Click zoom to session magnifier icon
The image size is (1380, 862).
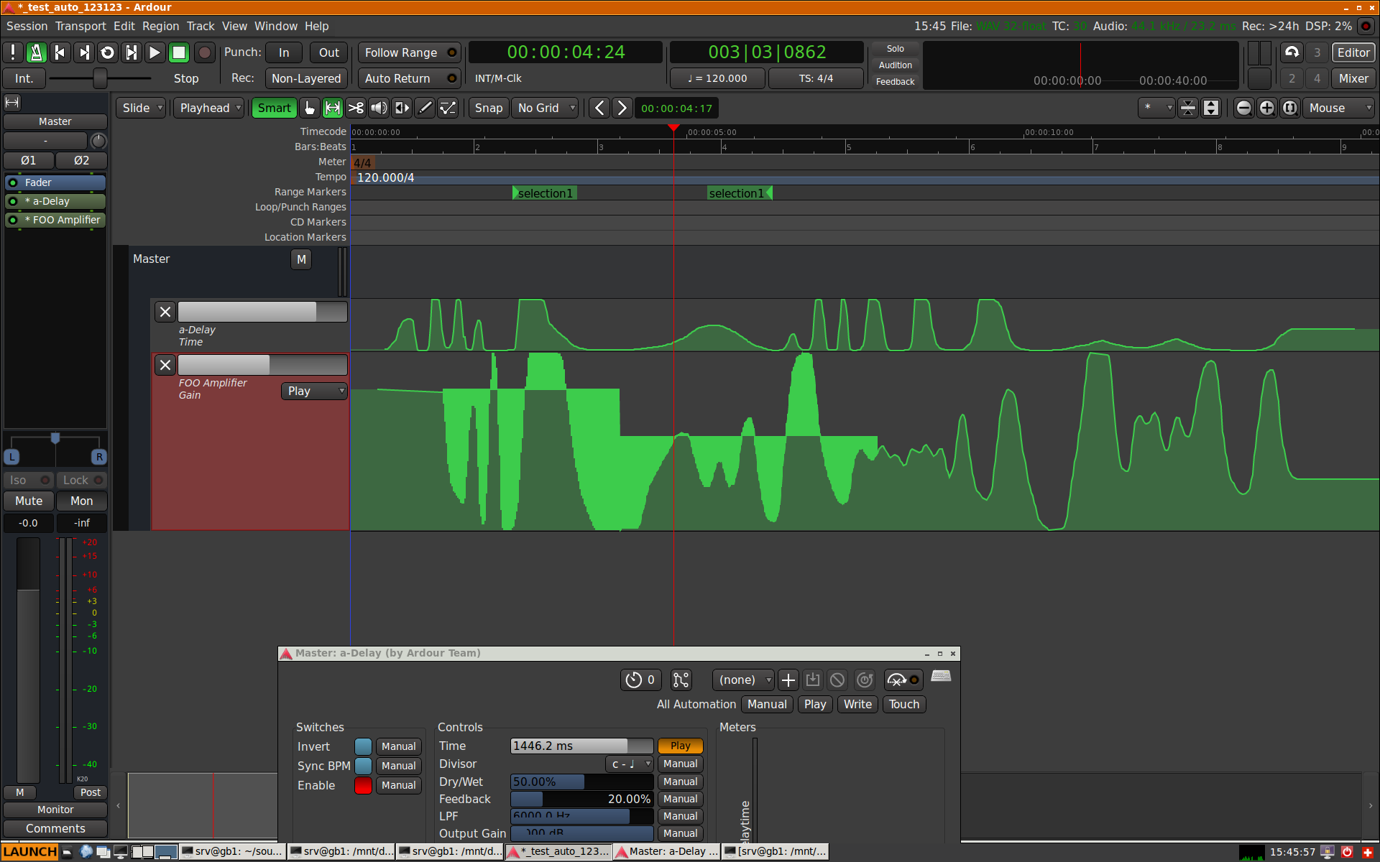1290,108
